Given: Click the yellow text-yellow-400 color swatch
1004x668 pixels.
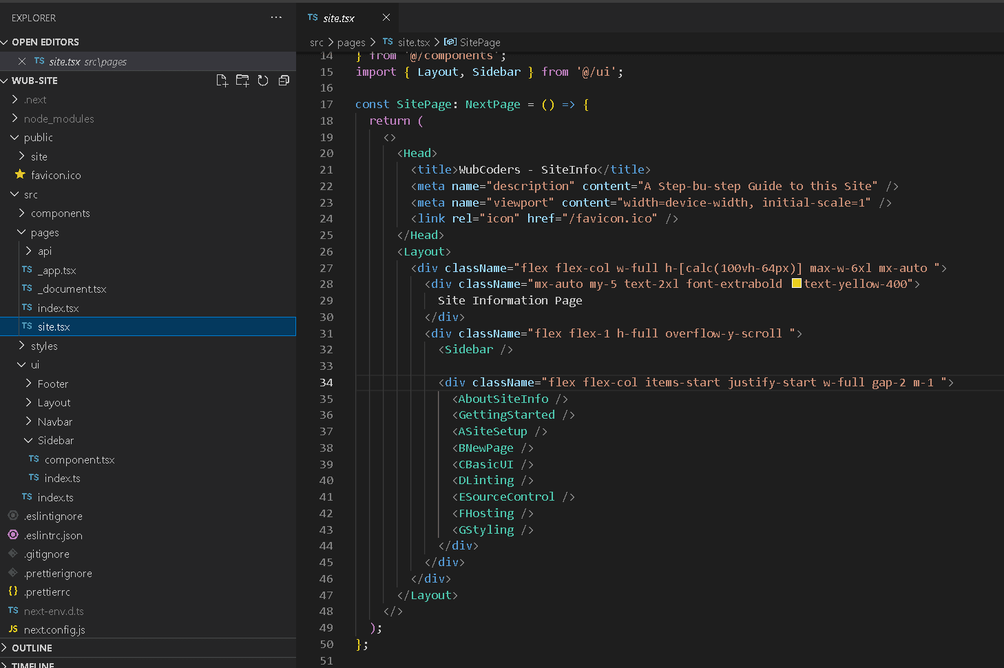Looking at the screenshot, I should (796, 284).
